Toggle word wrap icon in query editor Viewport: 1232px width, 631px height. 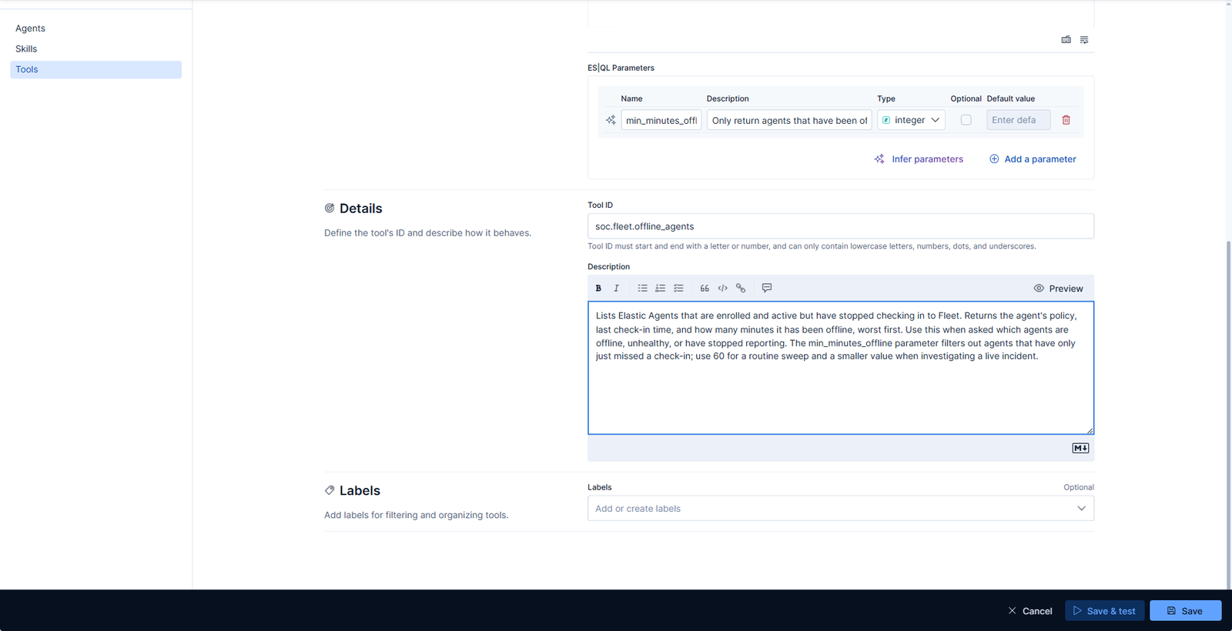click(x=1084, y=40)
